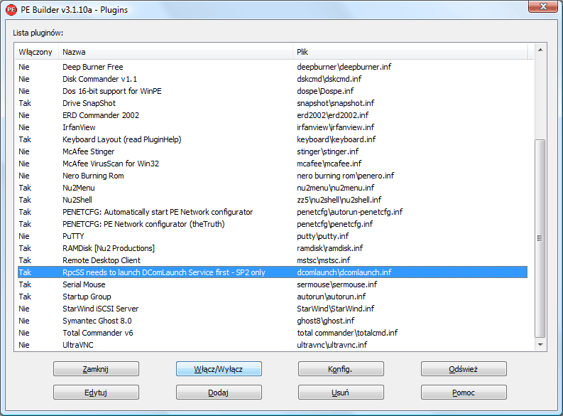Sort by the Plik column header
Viewport: 563px width, 416px height.
pos(410,52)
